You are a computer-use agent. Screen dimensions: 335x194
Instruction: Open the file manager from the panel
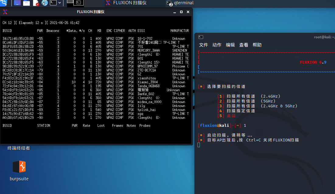(x=26, y=3)
